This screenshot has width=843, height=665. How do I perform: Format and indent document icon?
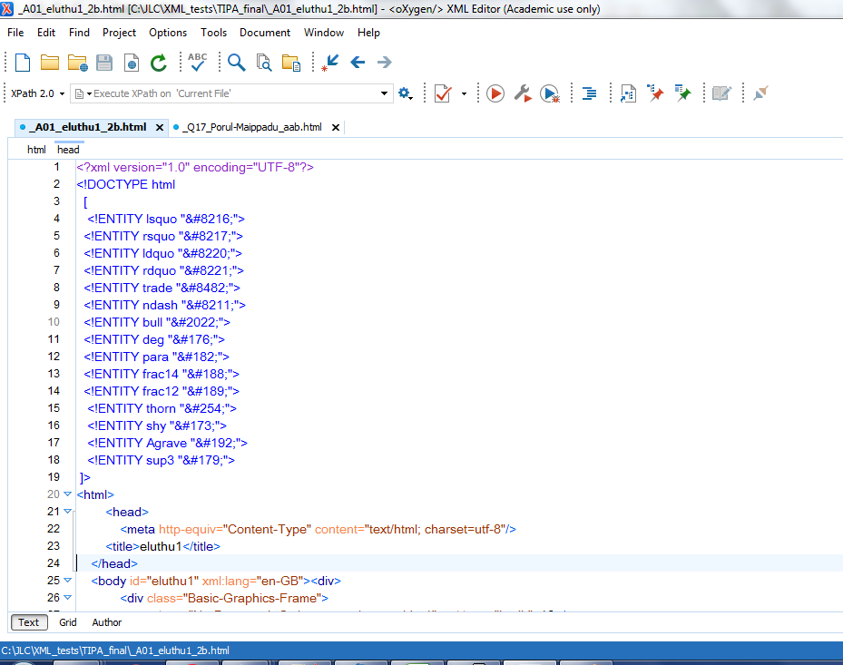pyautogui.click(x=589, y=93)
